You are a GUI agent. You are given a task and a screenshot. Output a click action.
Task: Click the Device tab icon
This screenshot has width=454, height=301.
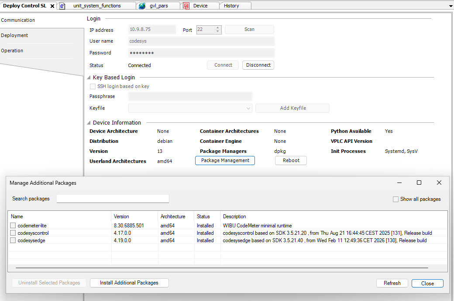pyautogui.click(x=186, y=6)
